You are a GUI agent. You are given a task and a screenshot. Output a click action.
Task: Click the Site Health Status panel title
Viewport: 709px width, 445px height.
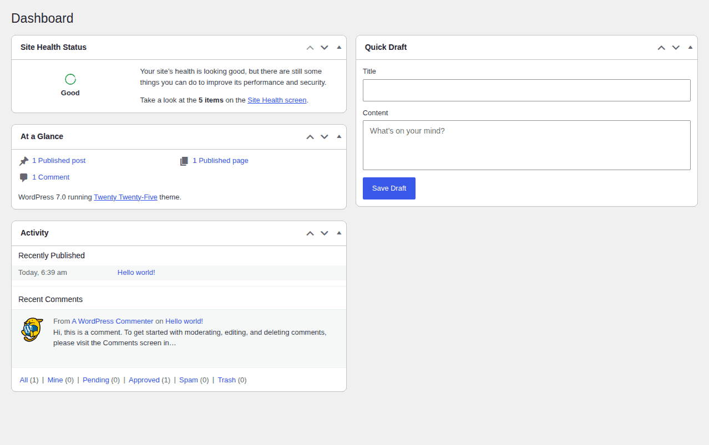pos(53,47)
